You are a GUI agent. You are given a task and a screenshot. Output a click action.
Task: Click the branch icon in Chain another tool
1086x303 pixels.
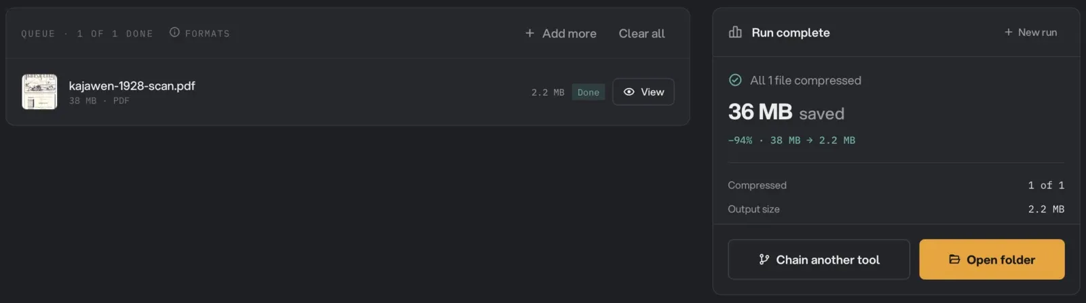coord(764,260)
